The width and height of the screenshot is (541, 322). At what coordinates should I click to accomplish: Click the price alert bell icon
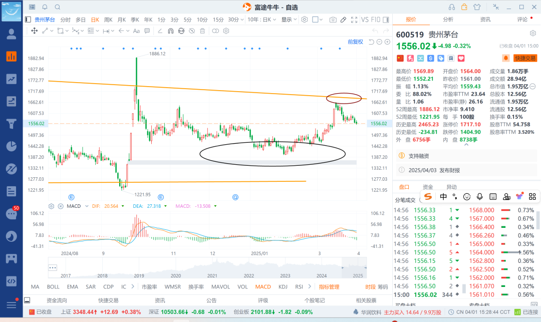click(506, 58)
